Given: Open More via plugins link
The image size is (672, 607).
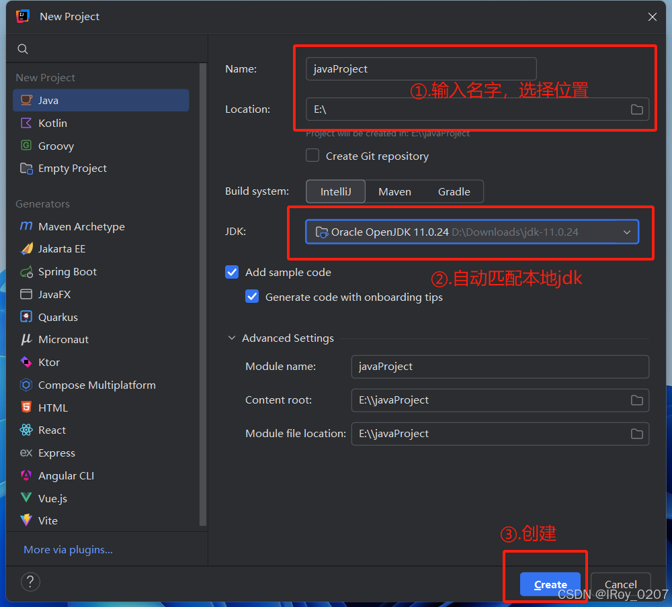Looking at the screenshot, I should point(68,550).
